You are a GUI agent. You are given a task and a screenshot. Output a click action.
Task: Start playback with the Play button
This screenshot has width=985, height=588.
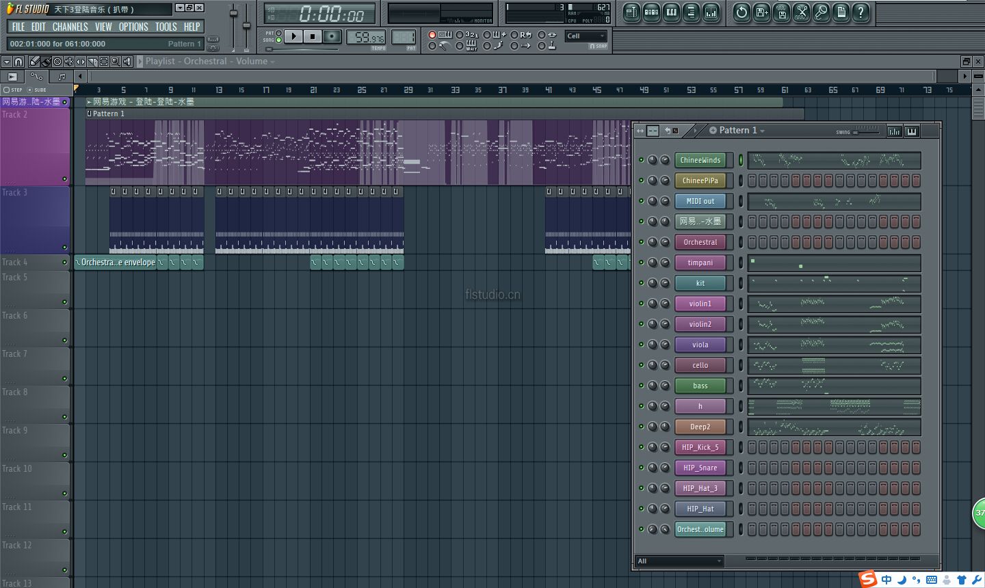tap(293, 36)
